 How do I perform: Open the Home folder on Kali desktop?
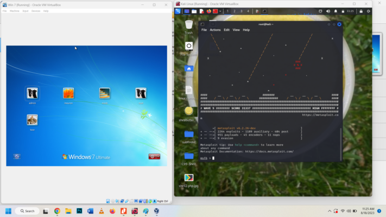(x=189, y=72)
